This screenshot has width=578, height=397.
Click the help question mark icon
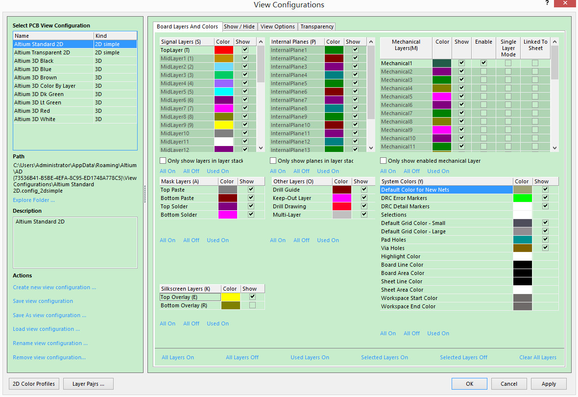547,3
